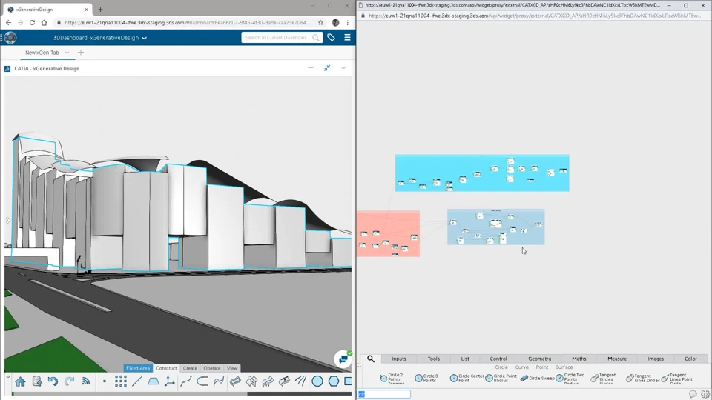
Task: Click the tag icon in 3DDashboard header
Action: [331, 38]
